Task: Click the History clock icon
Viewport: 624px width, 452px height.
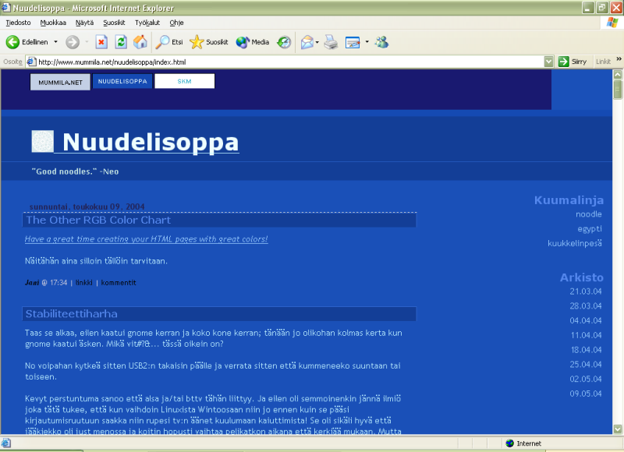Action: point(285,42)
